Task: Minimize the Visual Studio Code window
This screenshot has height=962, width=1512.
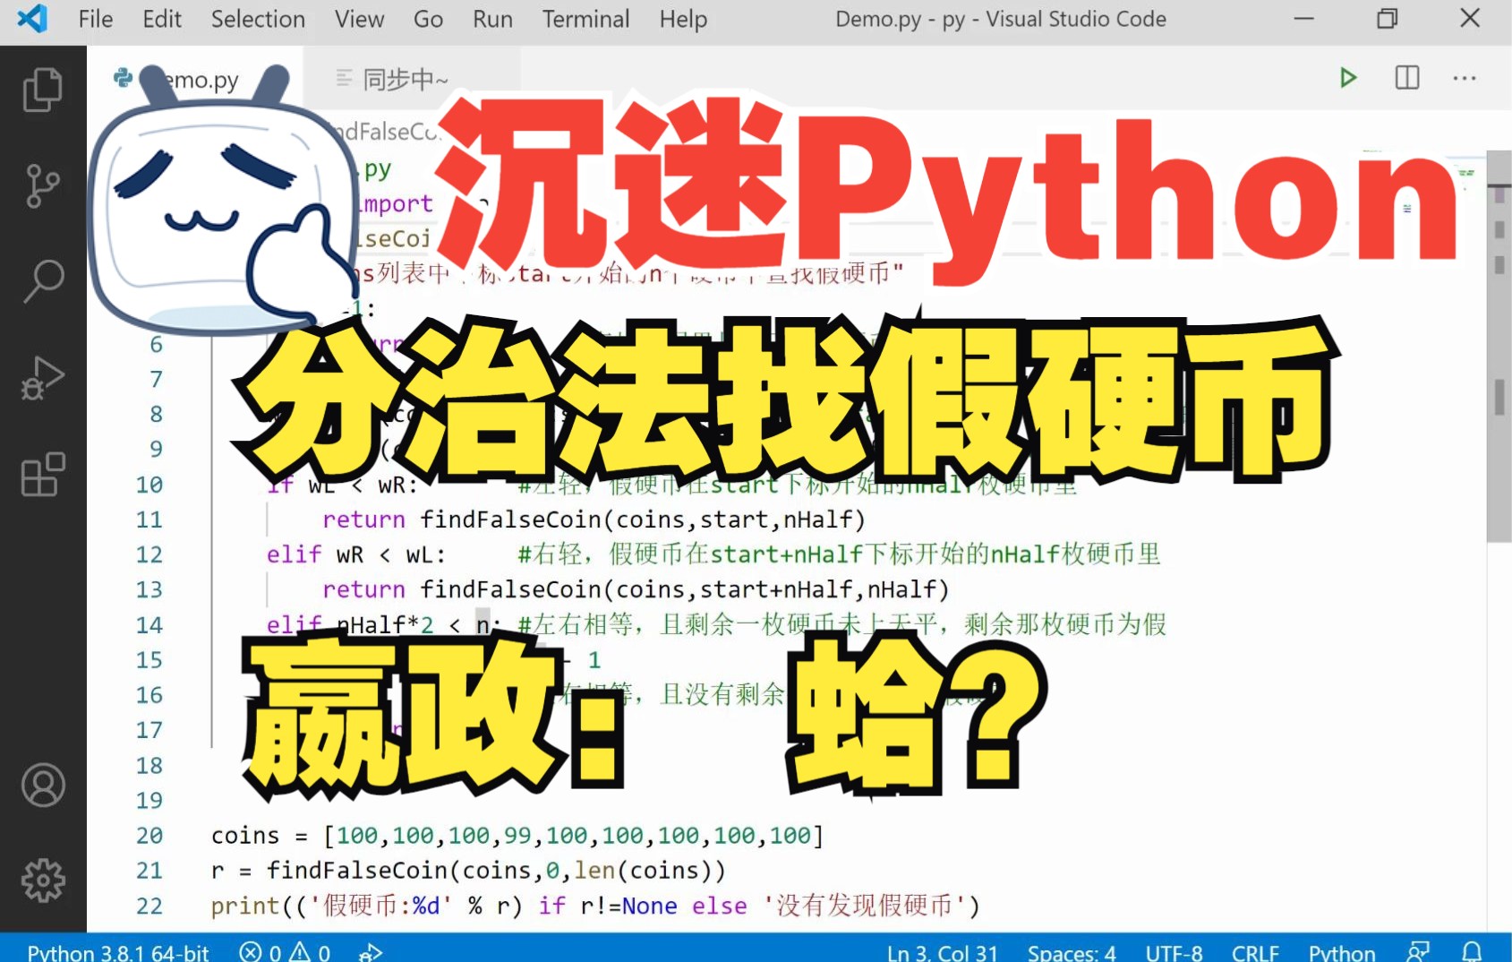Action: click(1304, 18)
